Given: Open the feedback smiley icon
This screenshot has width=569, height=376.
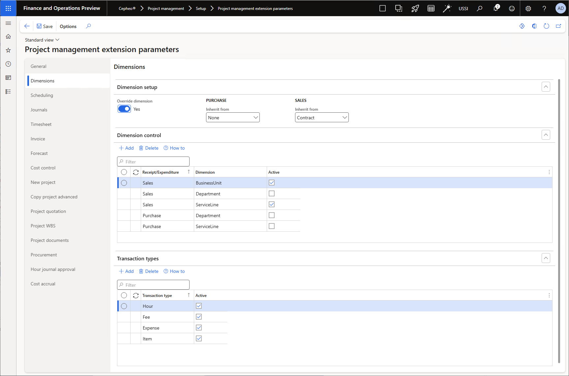Looking at the screenshot, I should [x=512, y=9].
